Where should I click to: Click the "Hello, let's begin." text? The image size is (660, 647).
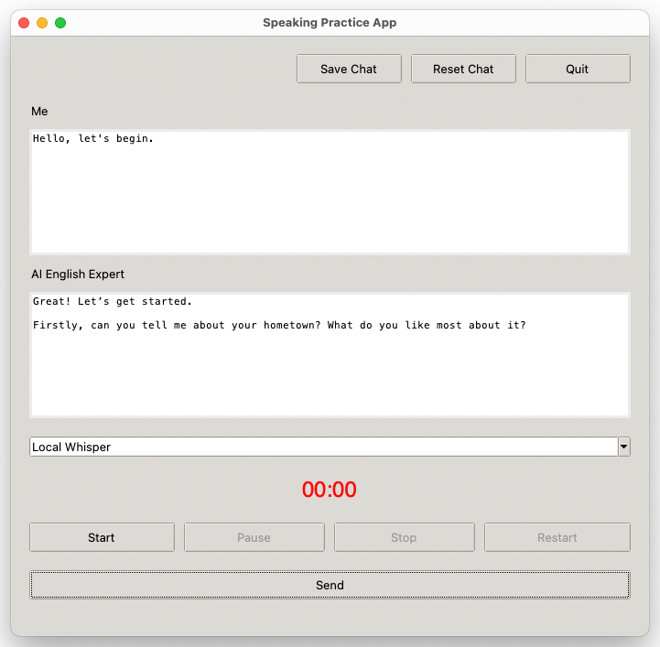click(93, 139)
